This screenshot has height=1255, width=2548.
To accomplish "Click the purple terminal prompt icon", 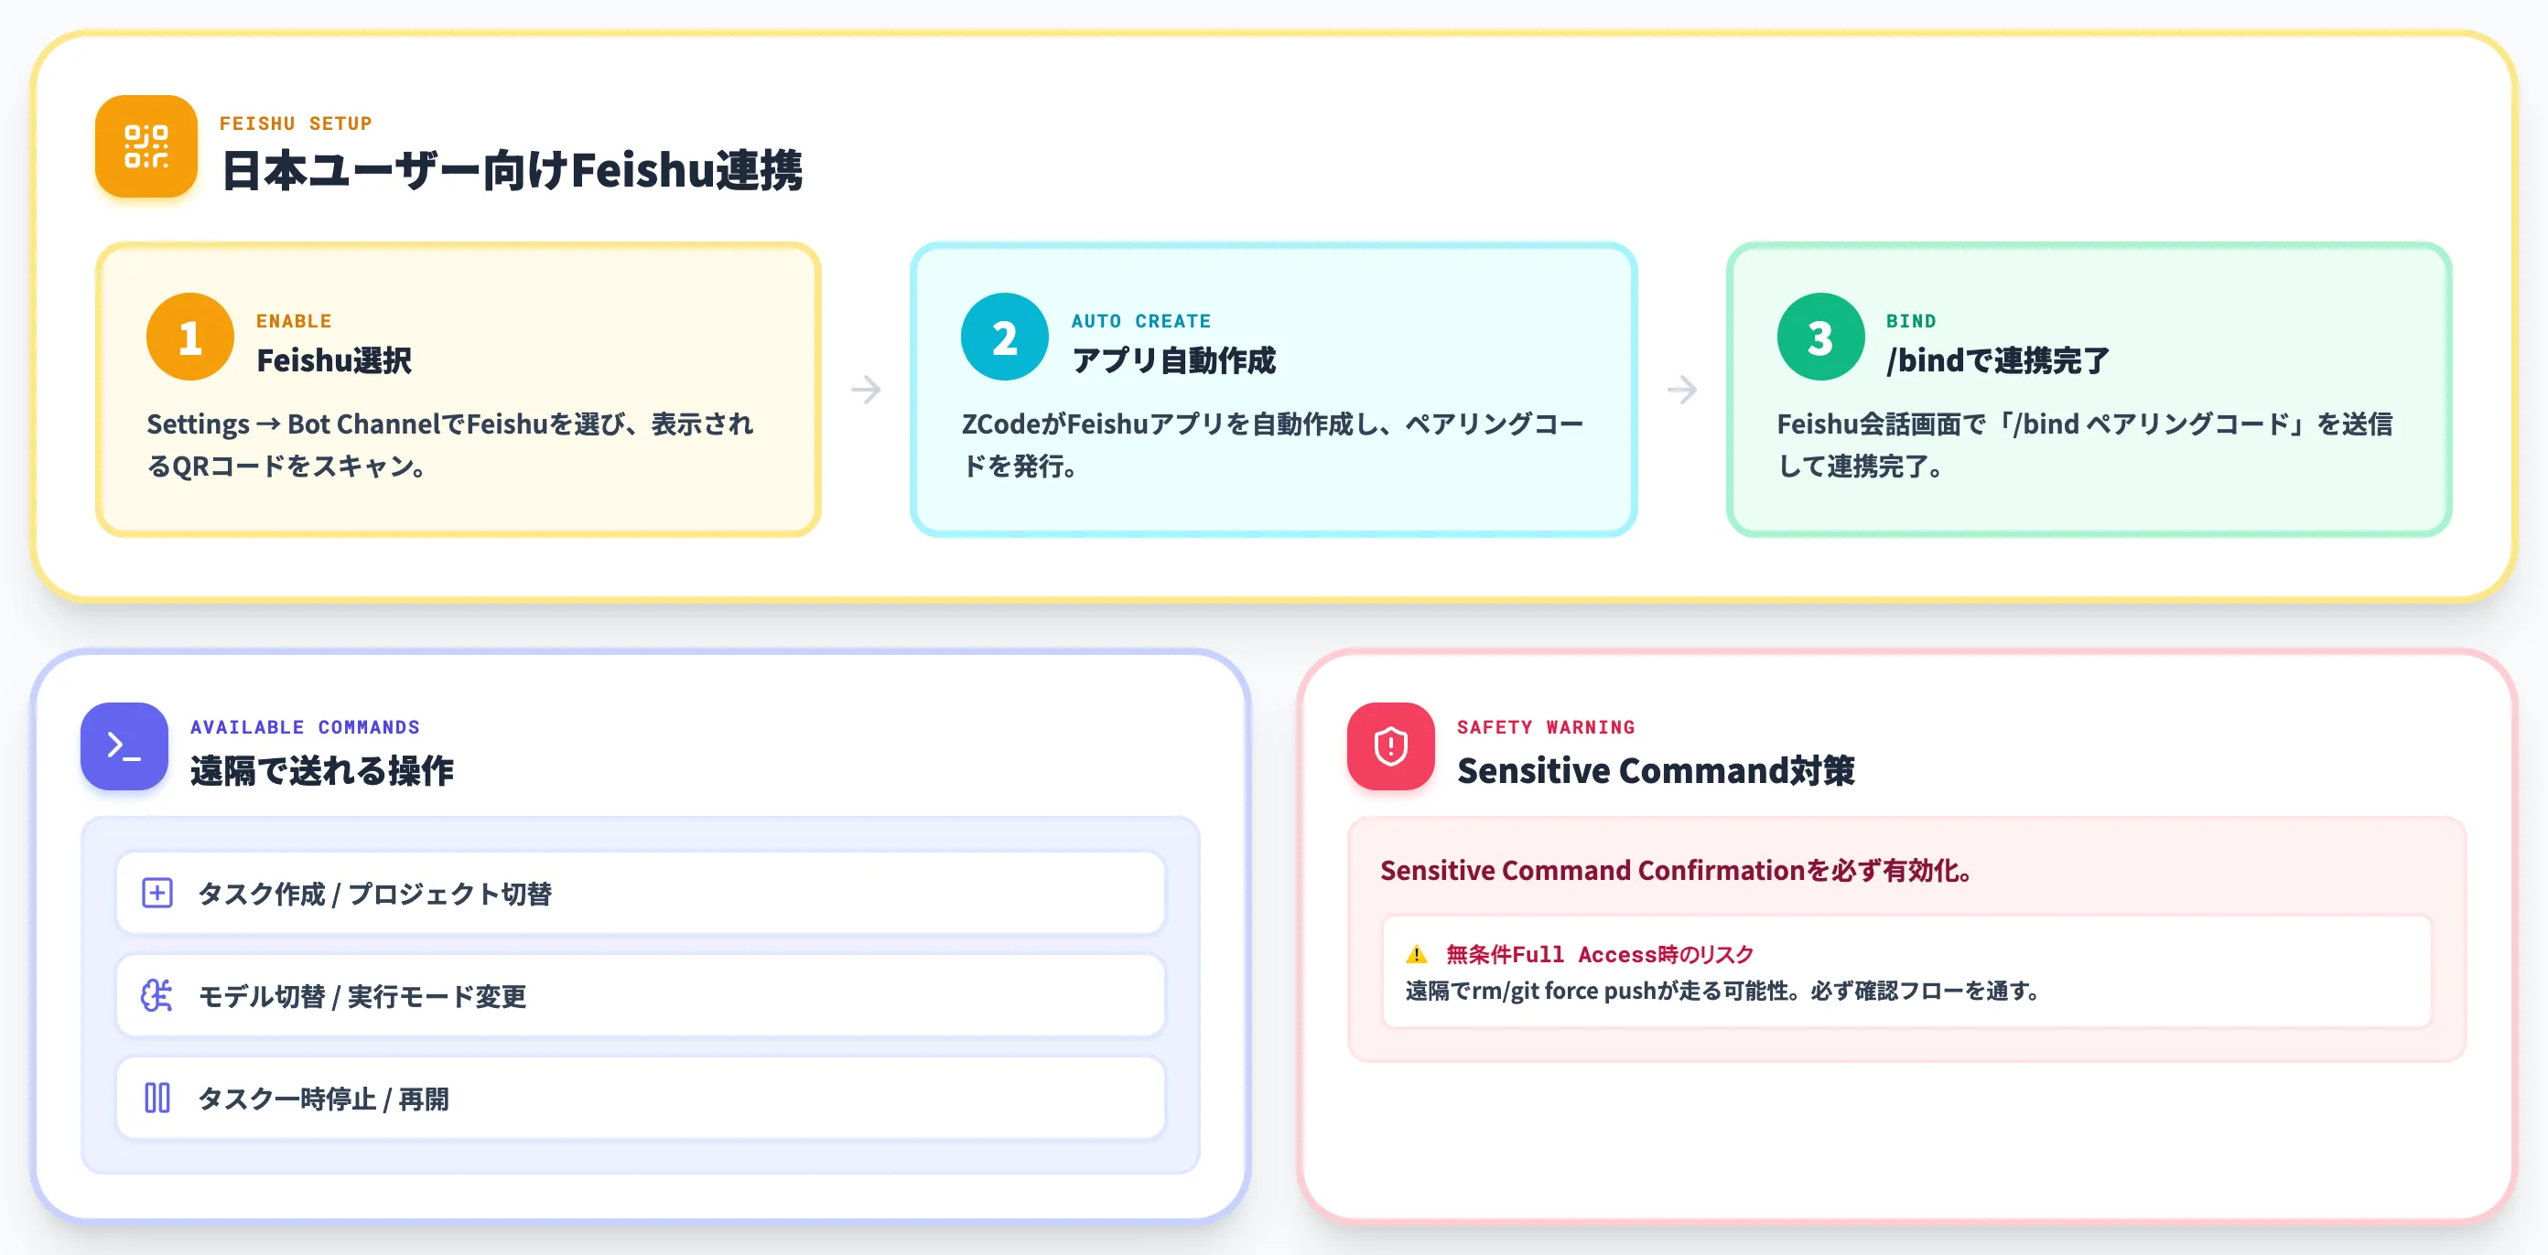I will (124, 746).
